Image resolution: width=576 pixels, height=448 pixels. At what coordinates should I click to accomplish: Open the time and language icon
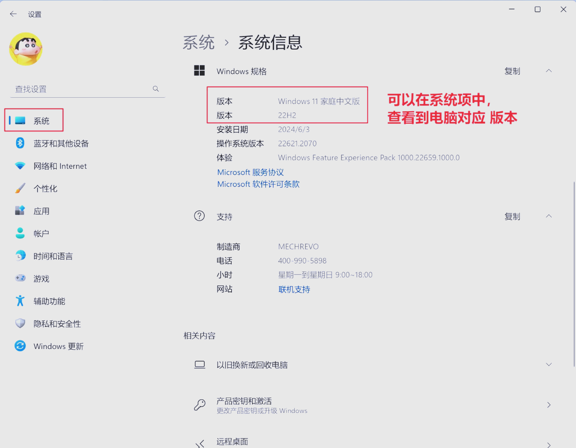pyautogui.click(x=20, y=256)
